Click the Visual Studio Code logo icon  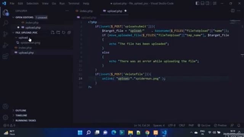point(4,3)
